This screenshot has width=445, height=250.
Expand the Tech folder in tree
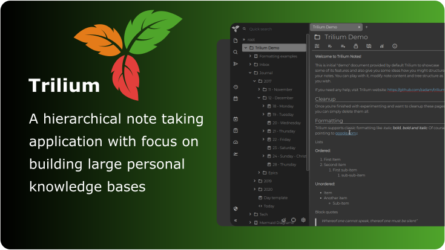(249, 214)
